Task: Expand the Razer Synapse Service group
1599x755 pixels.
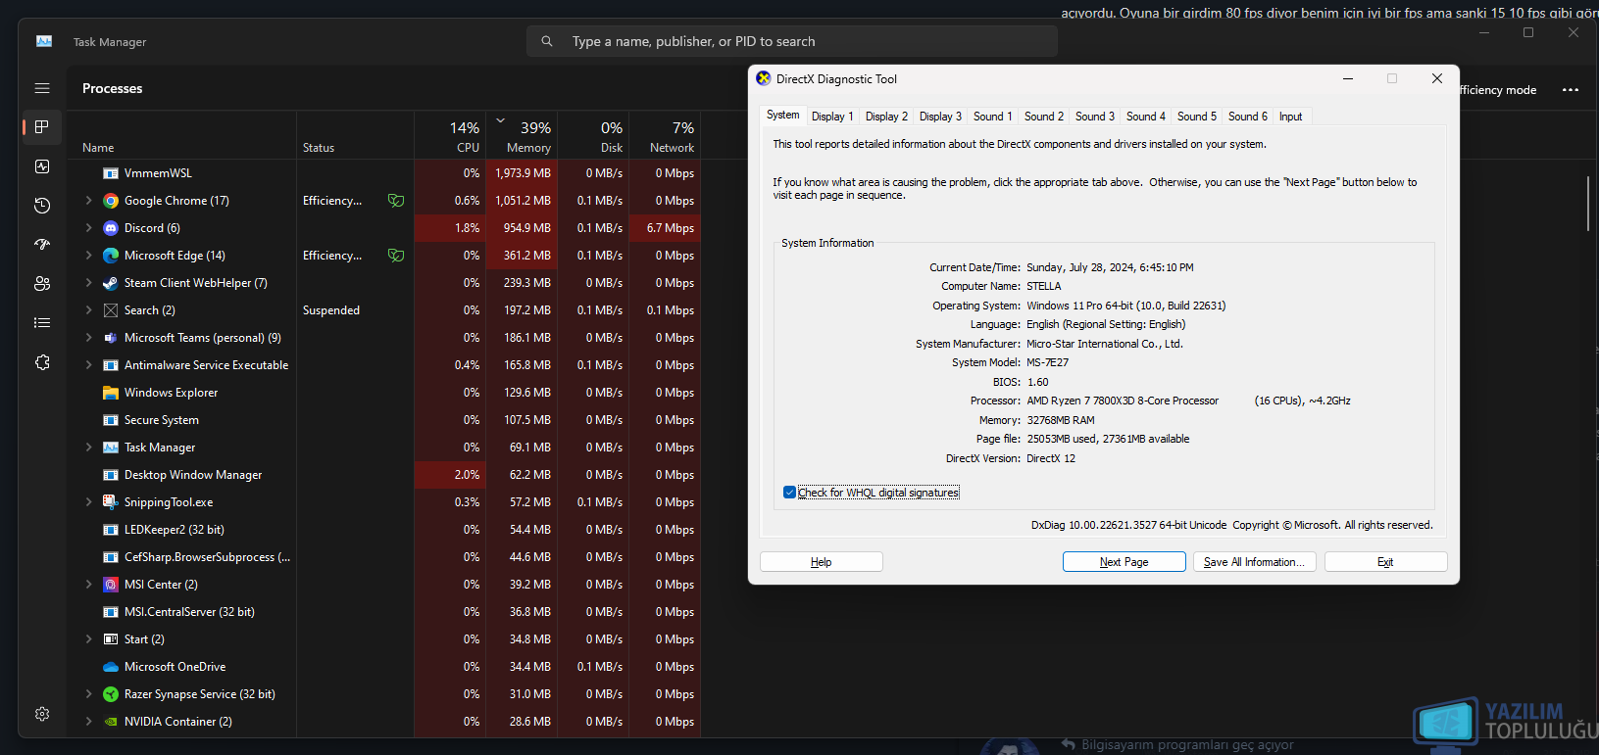Action: pos(88,694)
